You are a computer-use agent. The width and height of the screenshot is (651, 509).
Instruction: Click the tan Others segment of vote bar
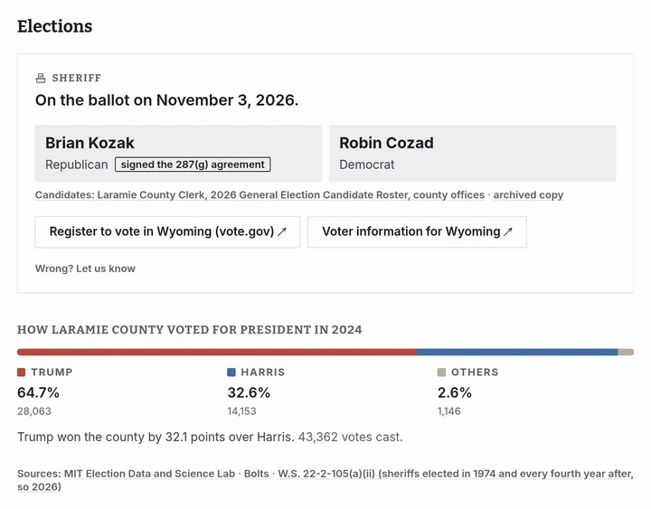[626, 352]
